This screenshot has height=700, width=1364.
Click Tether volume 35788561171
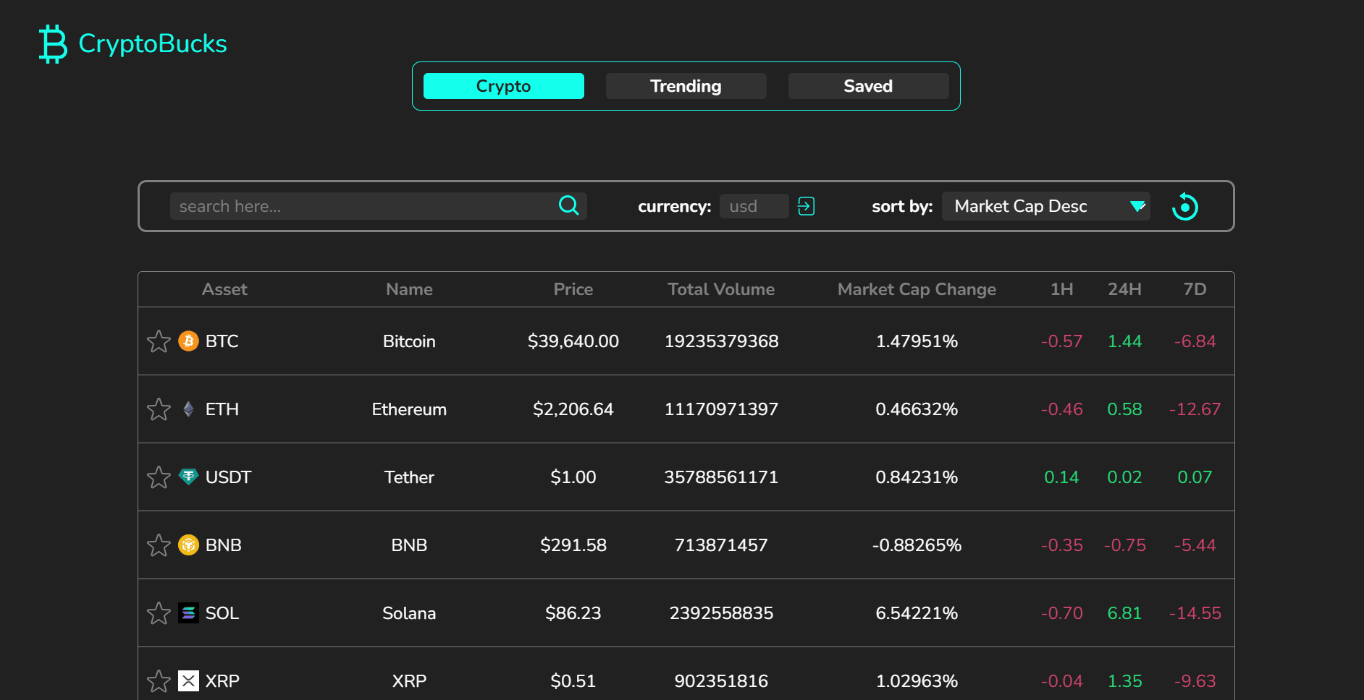722,477
